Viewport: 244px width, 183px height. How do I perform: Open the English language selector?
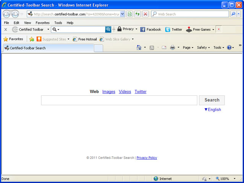tap(213, 109)
